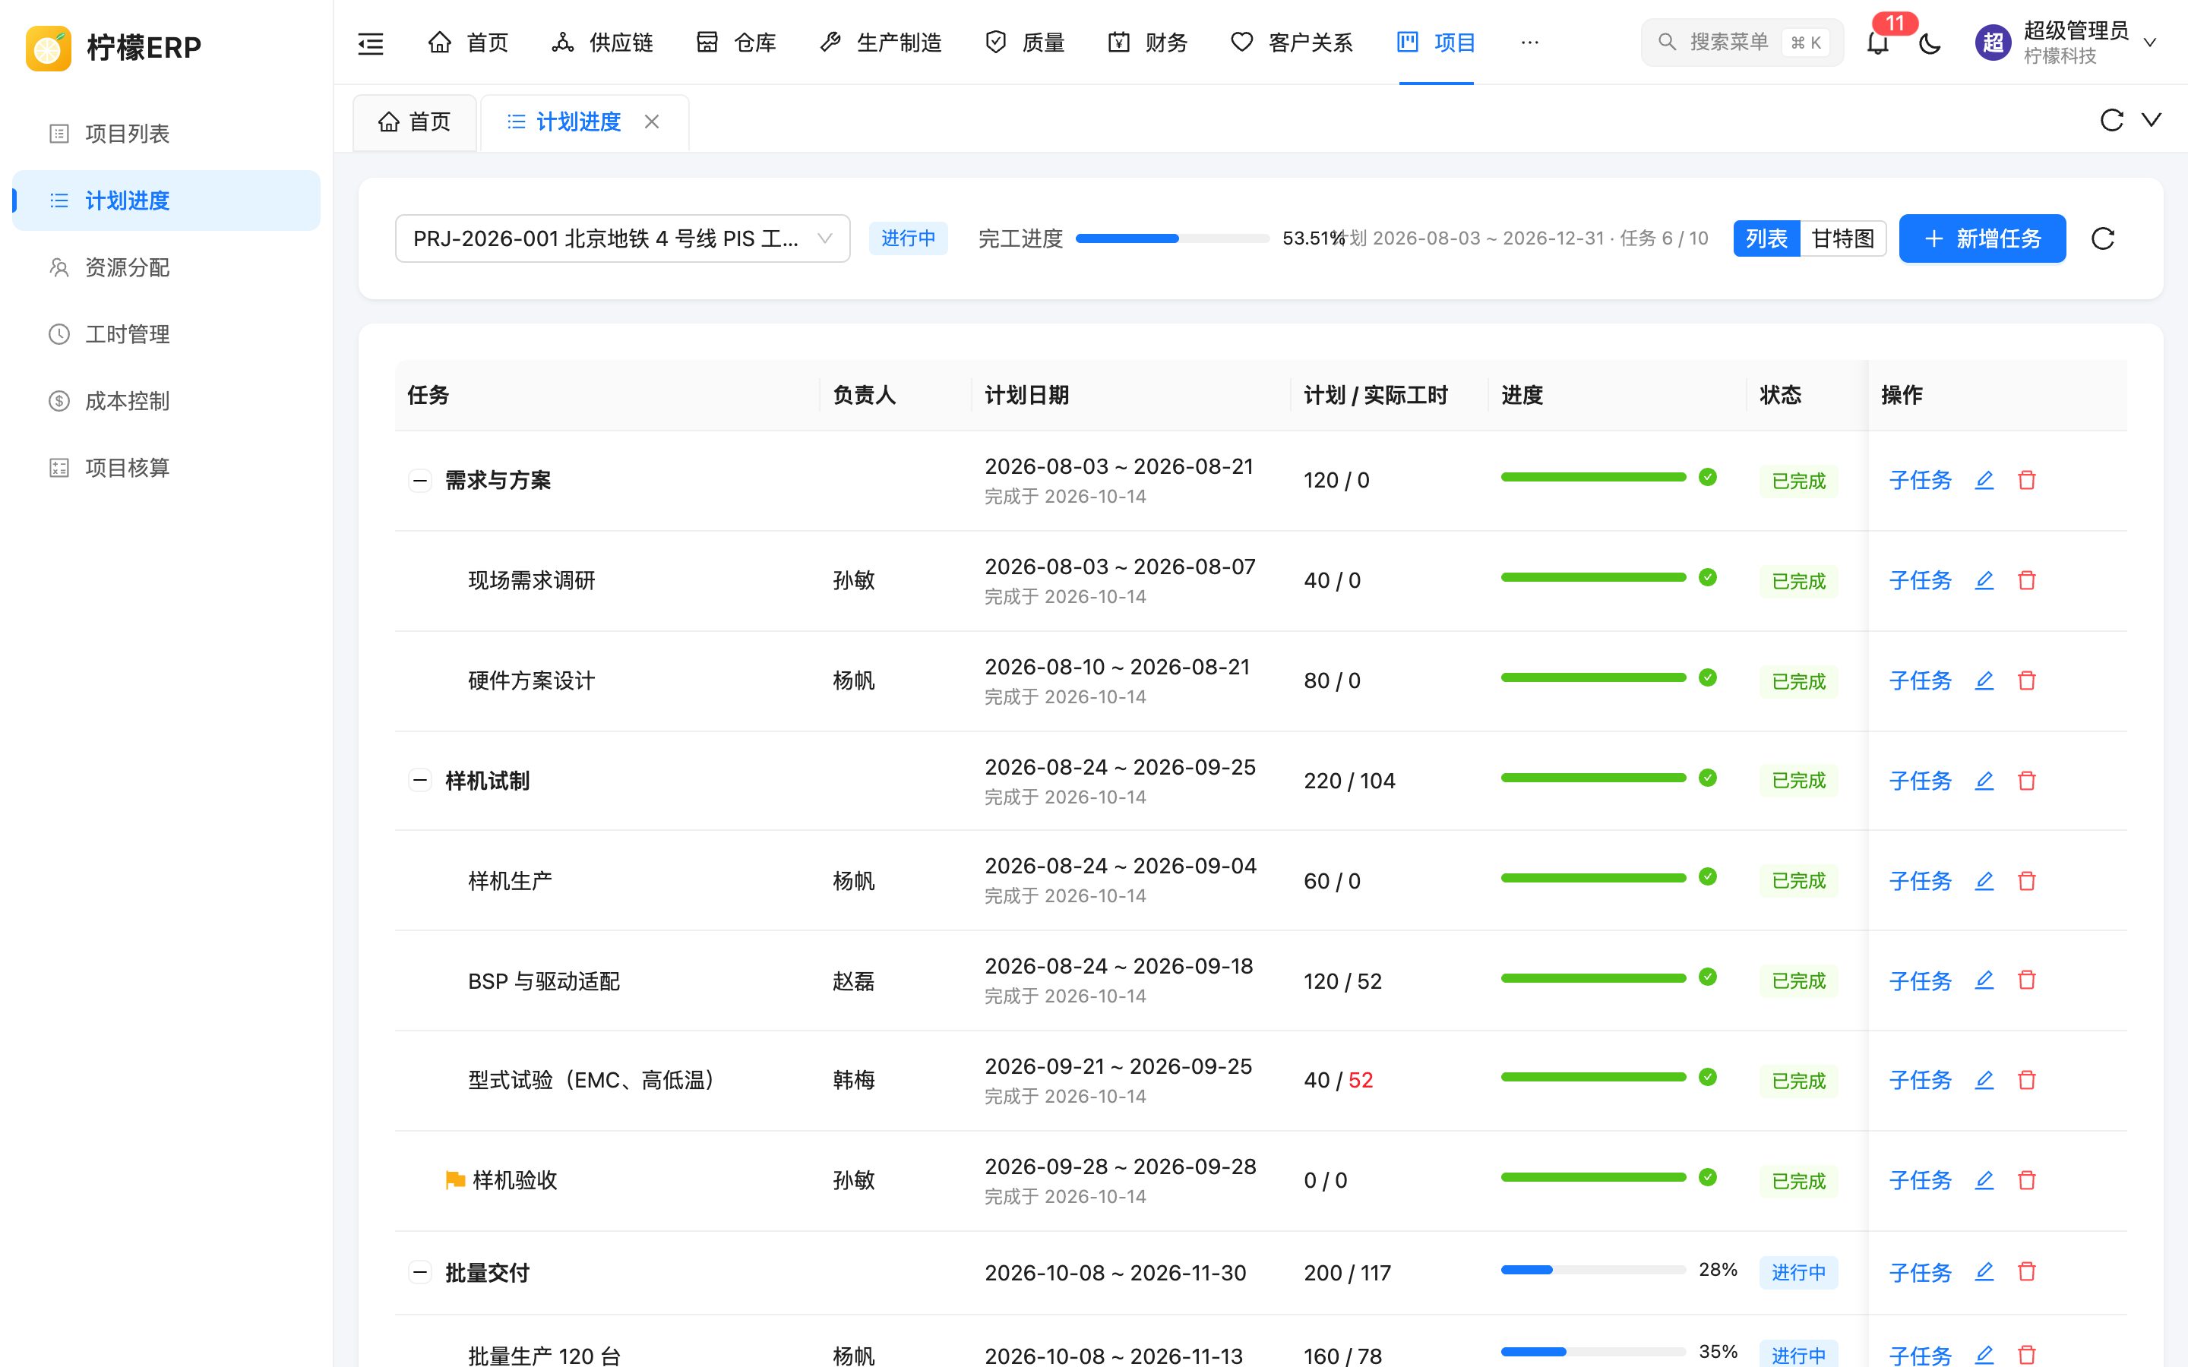Open the 生产制造 top menu

881,43
